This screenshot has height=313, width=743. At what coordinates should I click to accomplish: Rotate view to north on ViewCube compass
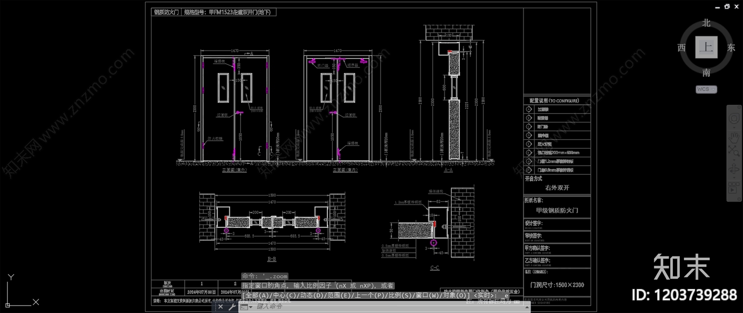(x=706, y=23)
